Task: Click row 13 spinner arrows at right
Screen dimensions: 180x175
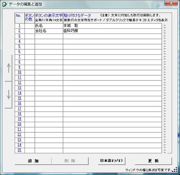Action: [x=165, y=89]
